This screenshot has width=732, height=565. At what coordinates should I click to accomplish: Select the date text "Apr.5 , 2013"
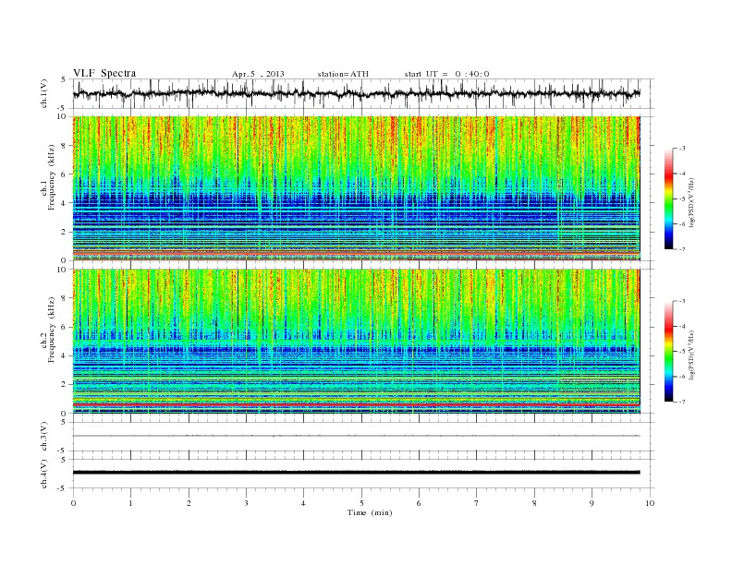258,74
